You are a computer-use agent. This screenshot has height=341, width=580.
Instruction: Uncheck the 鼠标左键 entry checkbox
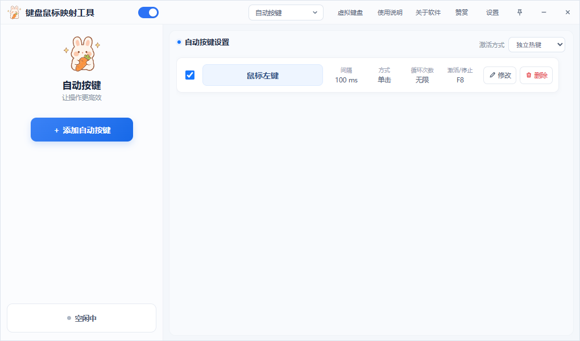190,75
